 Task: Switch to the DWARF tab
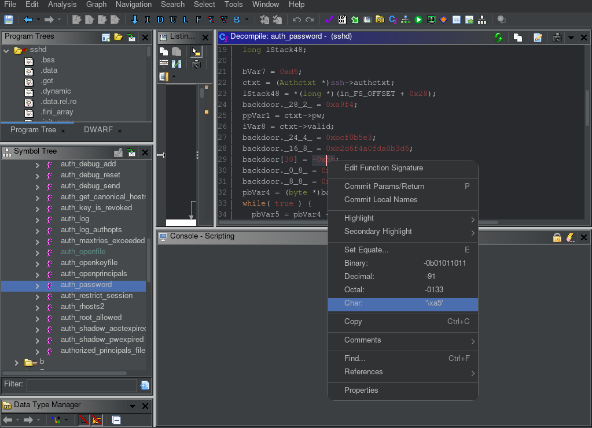98,130
